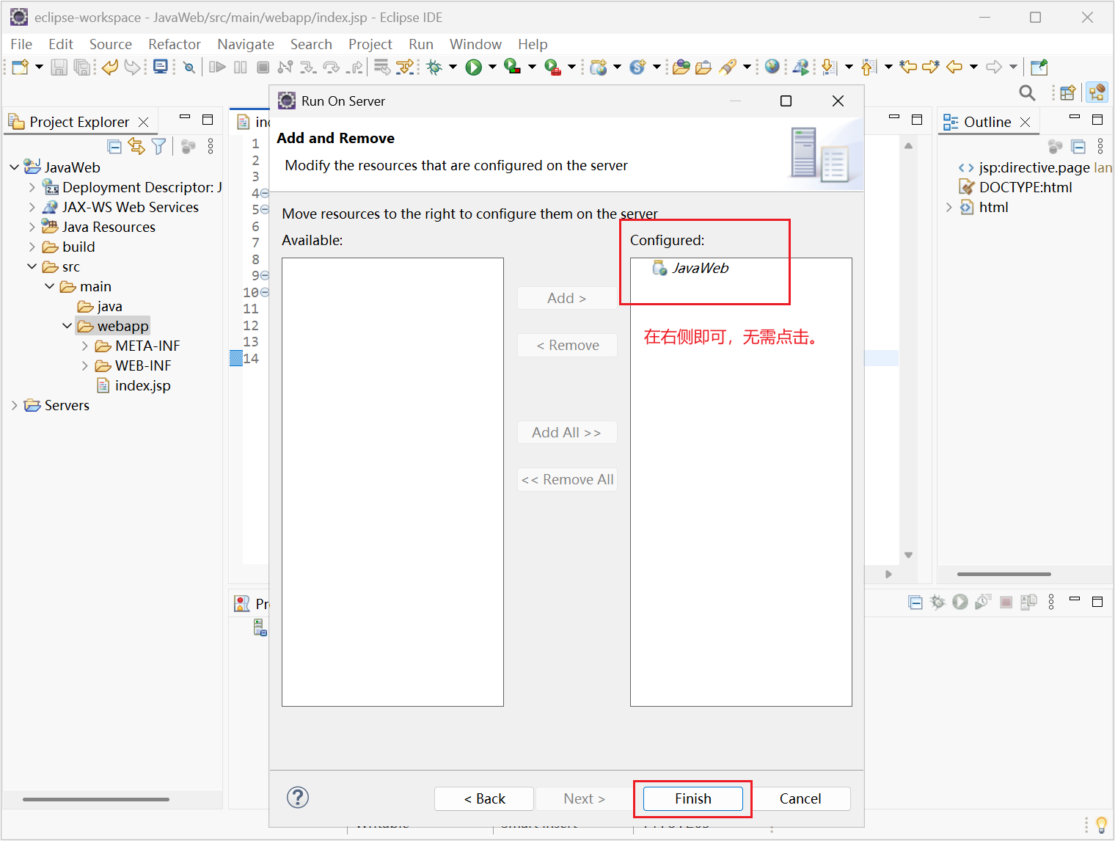Click the < Back button

pyautogui.click(x=484, y=798)
